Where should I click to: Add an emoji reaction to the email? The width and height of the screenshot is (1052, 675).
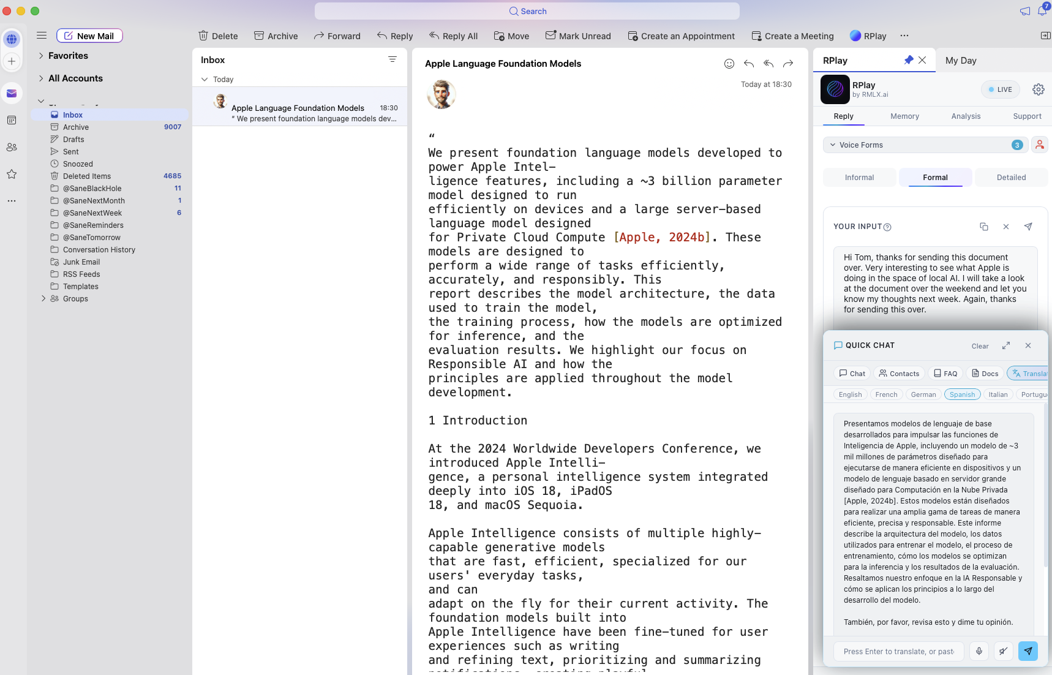tap(730, 64)
